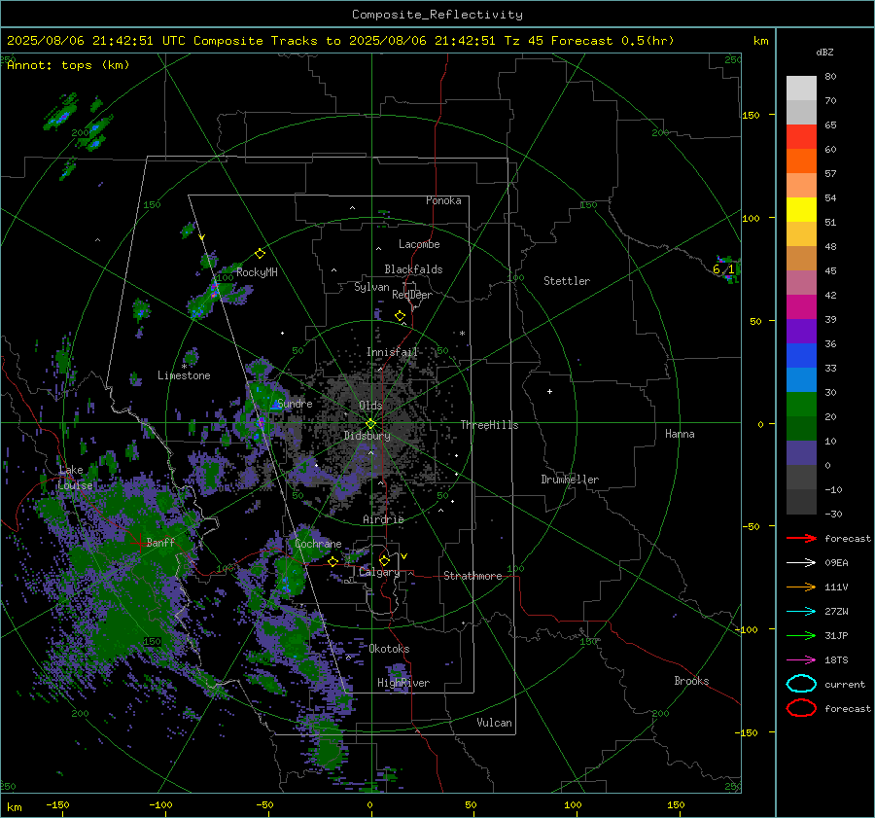Select the 'Forecast 0.5(hr)' header text
The height and width of the screenshot is (818, 875).
pyautogui.click(x=612, y=41)
